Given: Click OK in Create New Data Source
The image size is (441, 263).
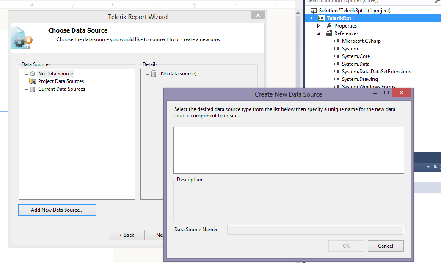Looking at the screenshot, I should tap(346, 246).
